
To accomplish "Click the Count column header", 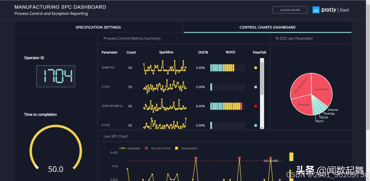I will [131, 52].
